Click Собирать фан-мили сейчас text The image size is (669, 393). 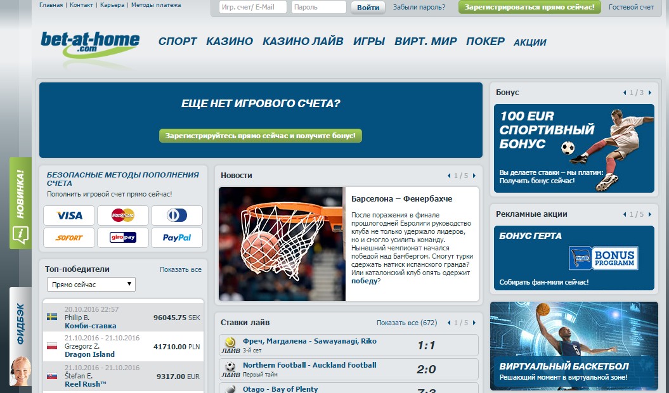click(544, 282)
